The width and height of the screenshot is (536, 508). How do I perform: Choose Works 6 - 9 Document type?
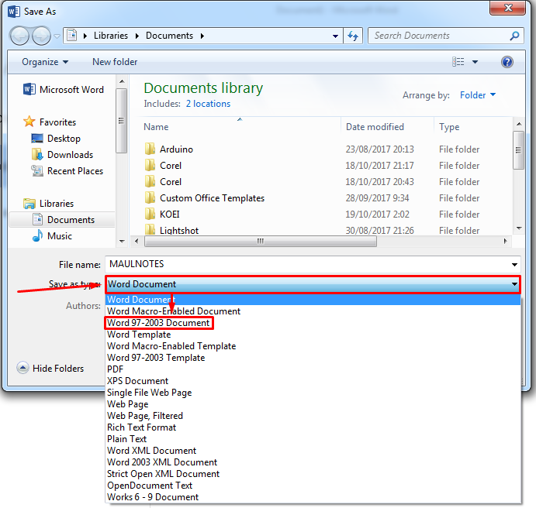[313, 496]
